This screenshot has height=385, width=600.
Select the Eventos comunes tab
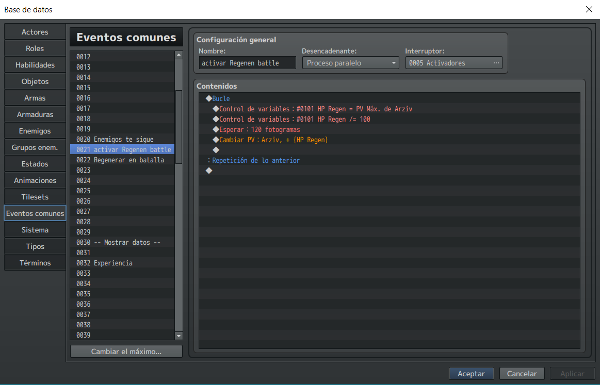tap(35, 213)
